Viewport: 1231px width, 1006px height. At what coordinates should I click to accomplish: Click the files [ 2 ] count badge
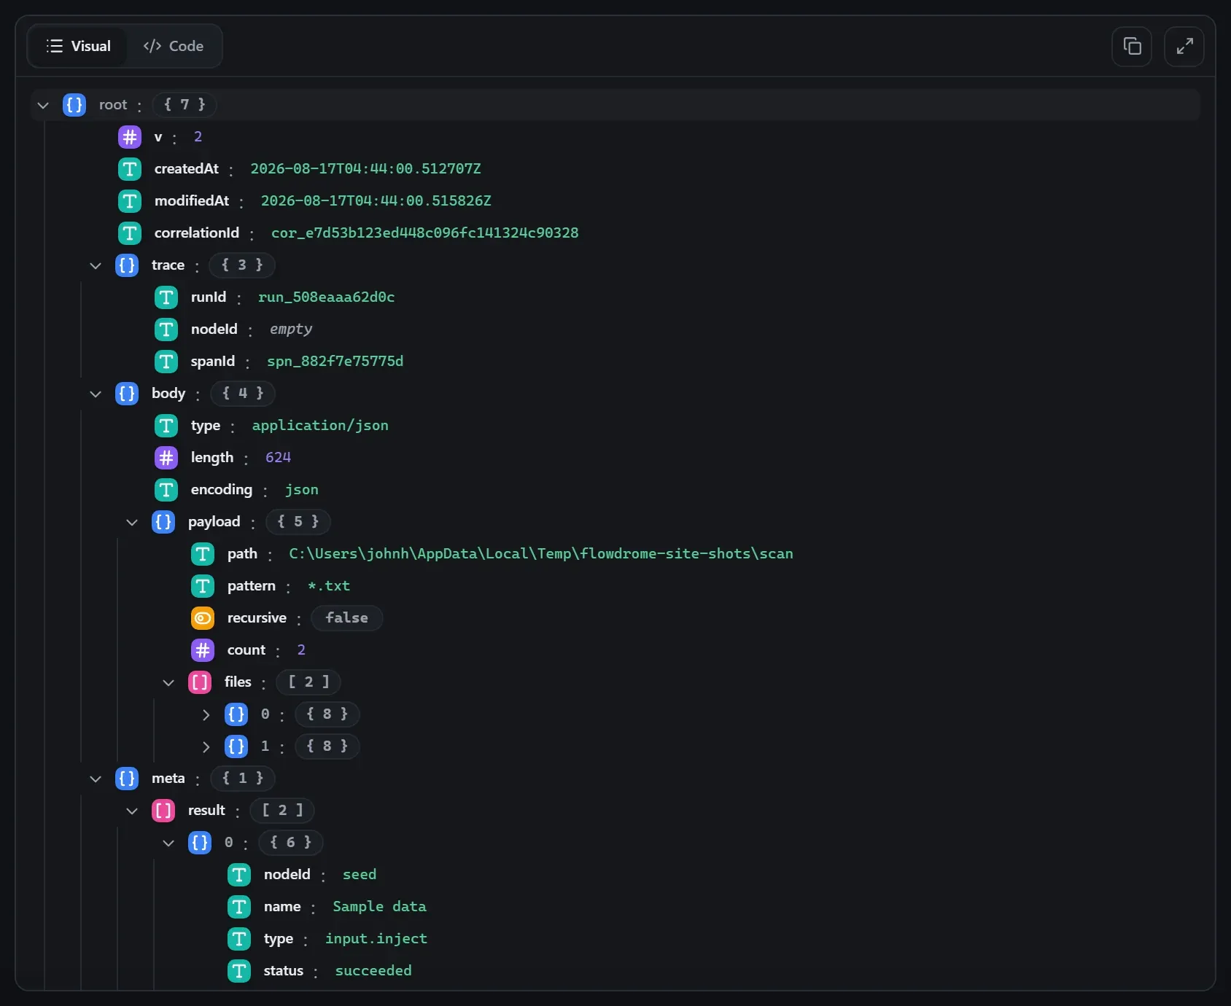[308, 682]
